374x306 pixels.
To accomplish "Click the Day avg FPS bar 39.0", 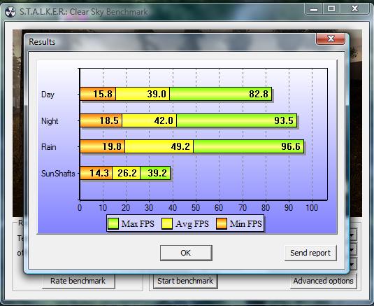I will click(x=143, y=94).
